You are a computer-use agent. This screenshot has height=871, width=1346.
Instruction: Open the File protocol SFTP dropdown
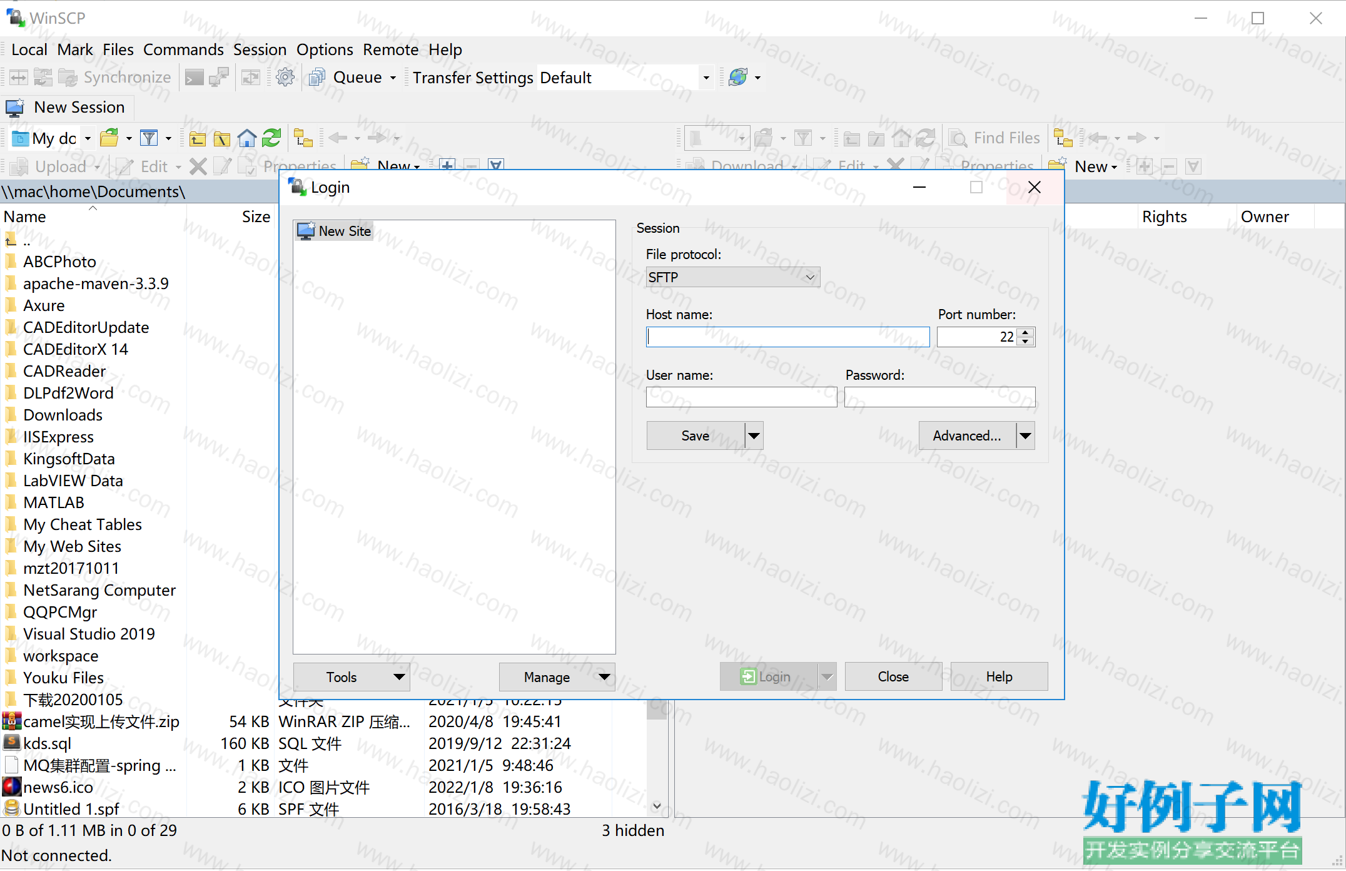[x=732, y=277]
